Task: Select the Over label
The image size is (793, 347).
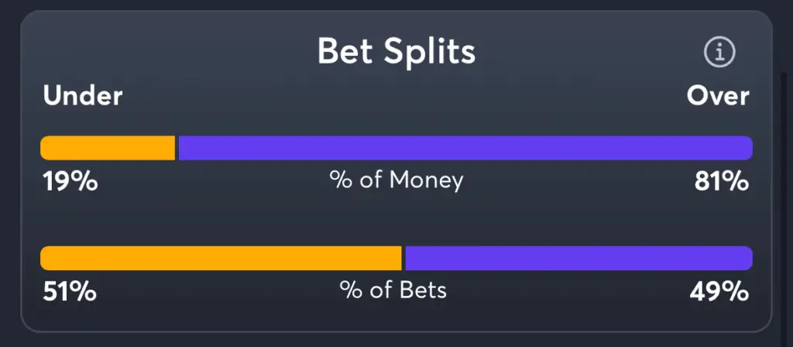Action: click(718, 95)
